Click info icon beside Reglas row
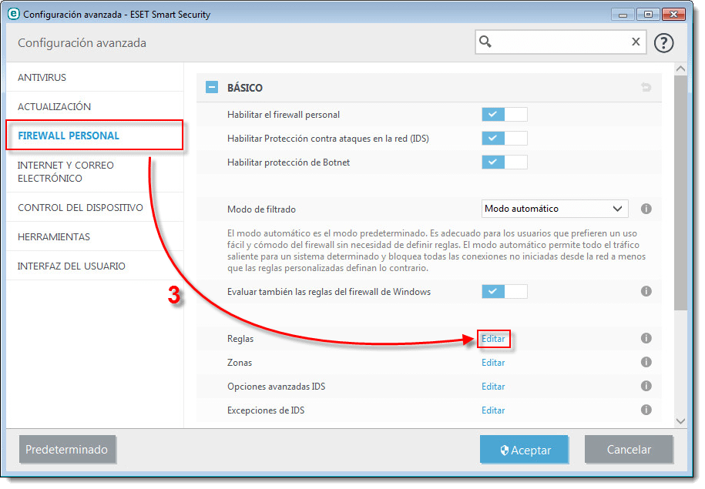This screenshot has width=705, height=489. (646, 338)
